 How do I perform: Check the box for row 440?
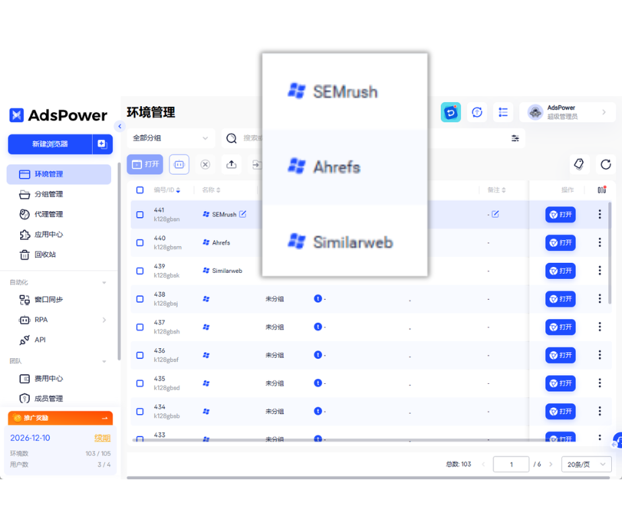[x=140, y=243]
